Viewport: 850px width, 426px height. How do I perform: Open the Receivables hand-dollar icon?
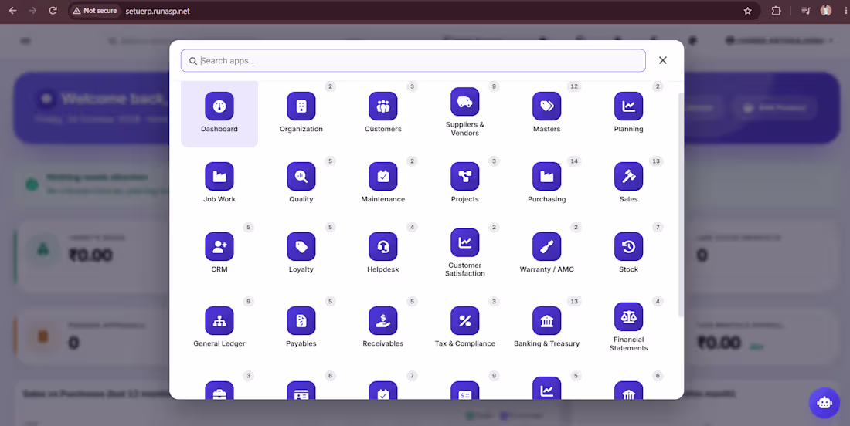[x=382, y=321]
